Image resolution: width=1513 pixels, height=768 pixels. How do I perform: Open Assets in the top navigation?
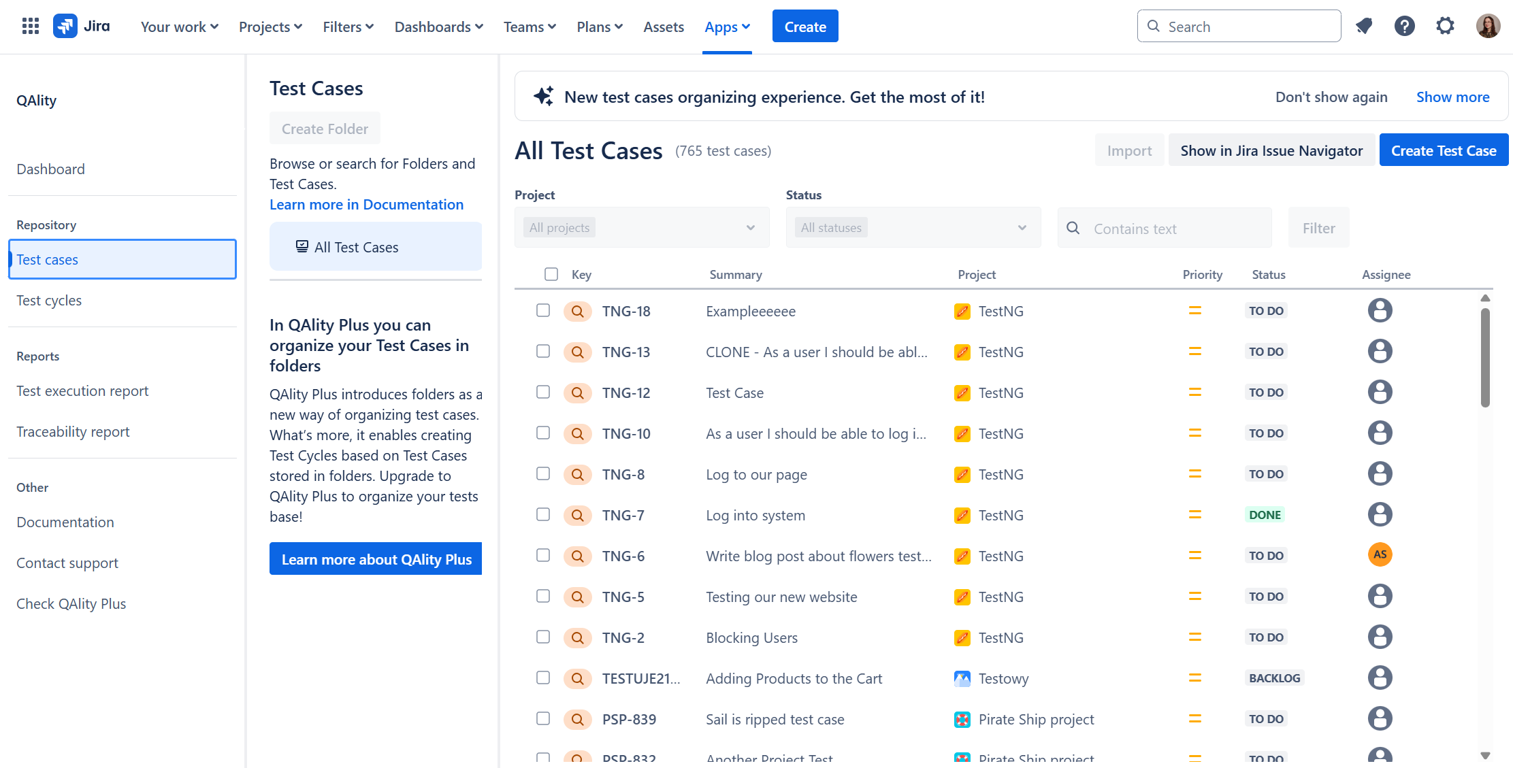(x=664, y=27)
